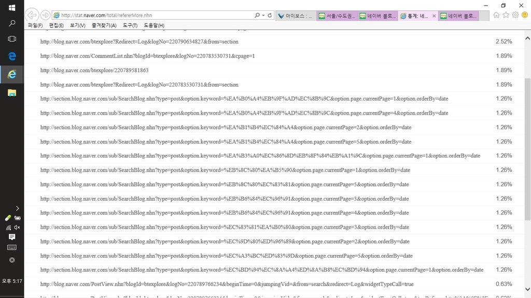Viewport: 531px width, 298px height.
Task: Close the 통계 tab
Action: pos(434,16)
